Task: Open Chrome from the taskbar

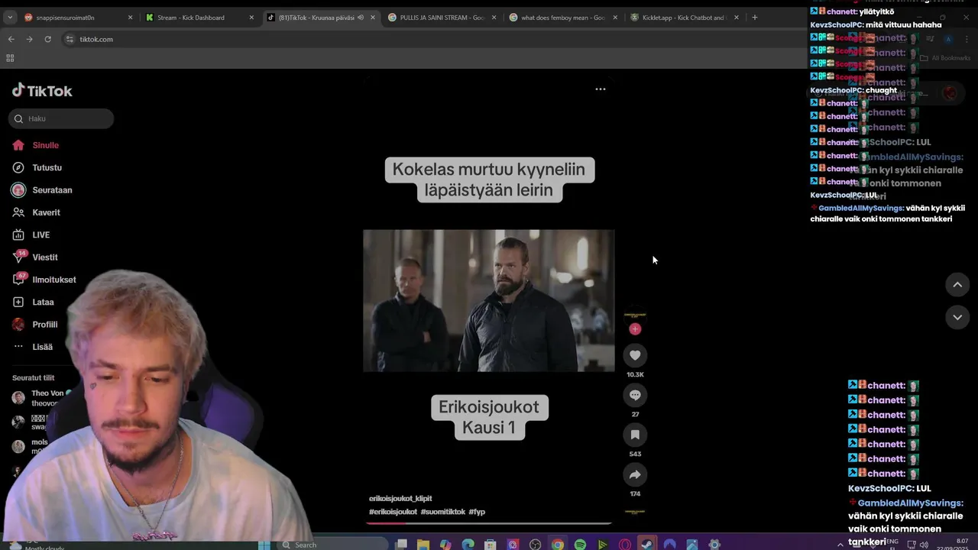Action: 558,545
